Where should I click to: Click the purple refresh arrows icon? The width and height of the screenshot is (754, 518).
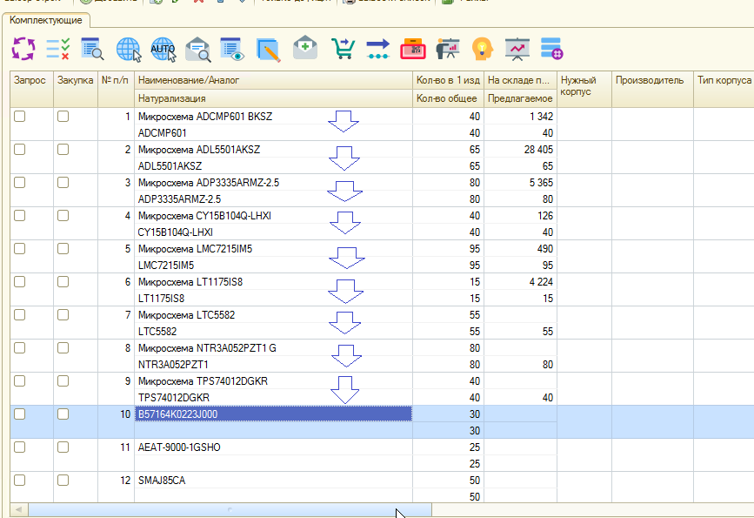pos(23,49)
